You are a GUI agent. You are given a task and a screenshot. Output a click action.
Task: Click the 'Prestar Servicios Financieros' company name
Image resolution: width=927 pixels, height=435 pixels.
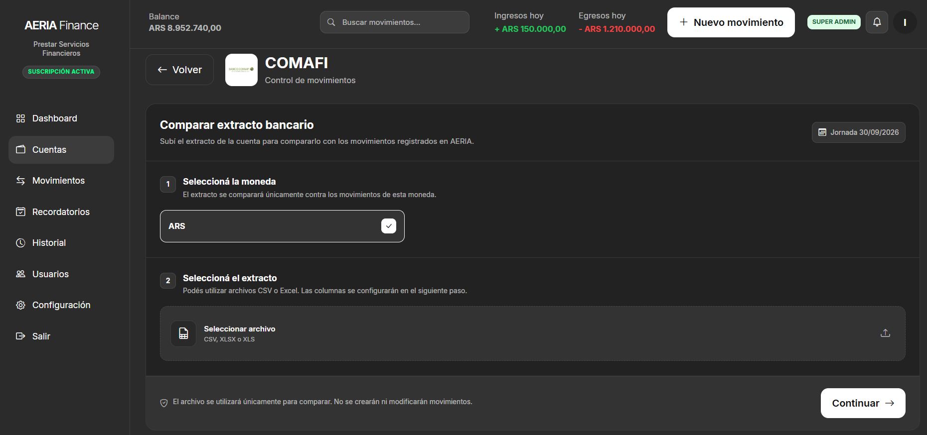click(61, 49)
